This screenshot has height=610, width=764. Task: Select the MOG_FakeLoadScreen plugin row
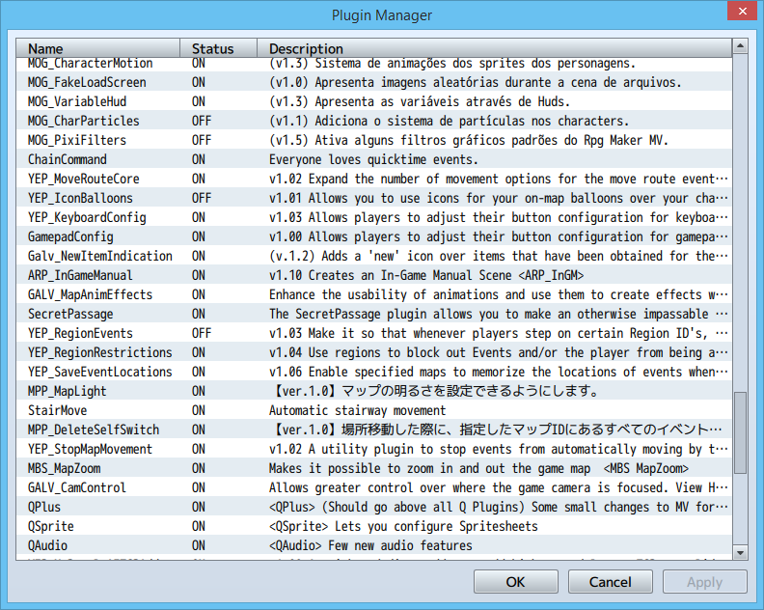pyautogui.click(x=373, y=82)
